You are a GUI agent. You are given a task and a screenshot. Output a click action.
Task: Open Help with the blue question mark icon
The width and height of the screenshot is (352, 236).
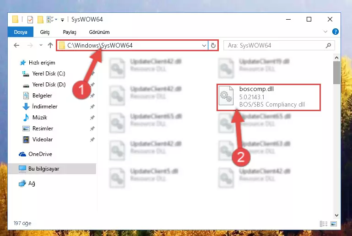(336, 32)
